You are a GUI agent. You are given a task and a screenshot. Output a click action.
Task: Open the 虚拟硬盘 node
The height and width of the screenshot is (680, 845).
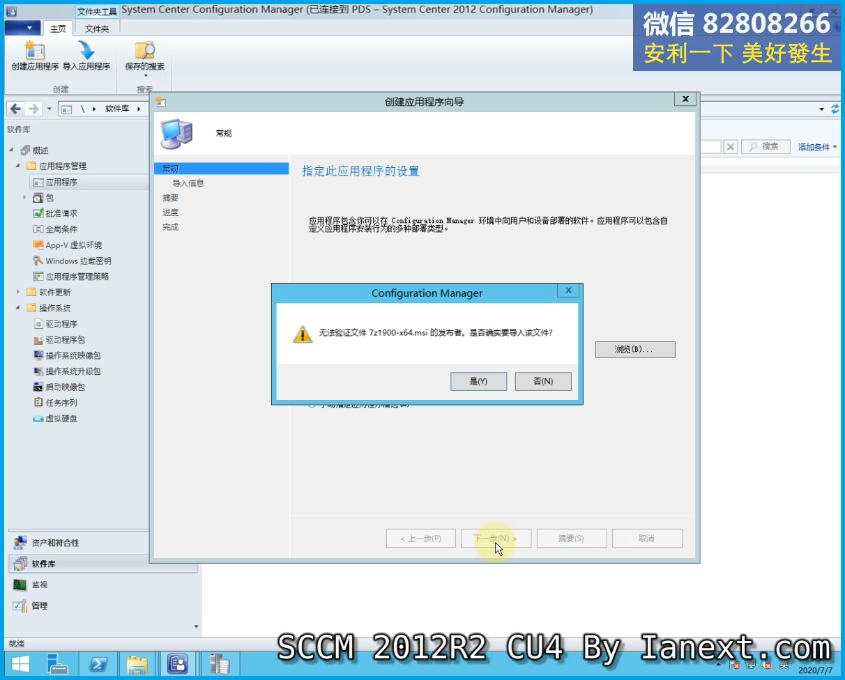click(61, 419)
